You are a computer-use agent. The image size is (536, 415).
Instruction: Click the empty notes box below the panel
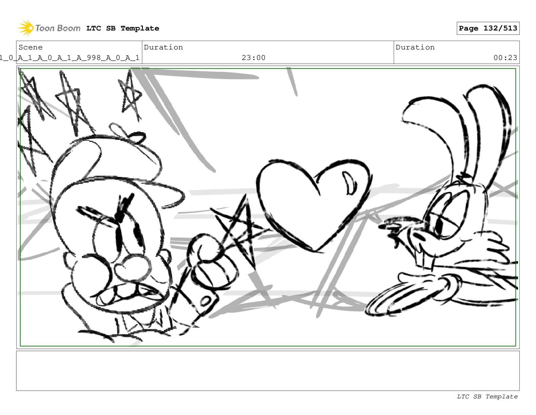pos(268,371)
